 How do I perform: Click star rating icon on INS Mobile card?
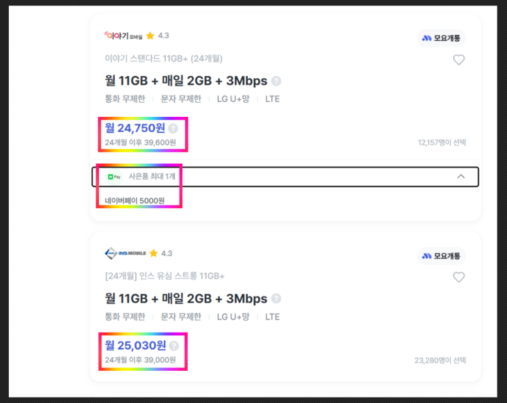[x=153, y=253]
